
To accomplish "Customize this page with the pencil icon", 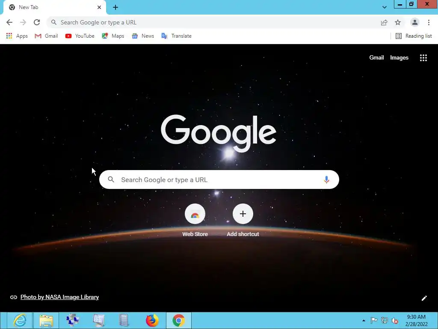I will tap(424, 298).
